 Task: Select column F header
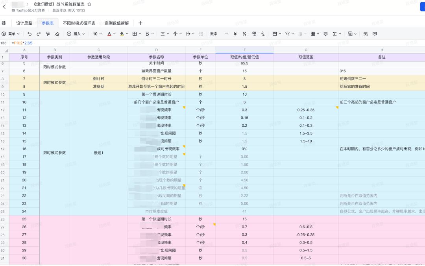tap(244, 50)
